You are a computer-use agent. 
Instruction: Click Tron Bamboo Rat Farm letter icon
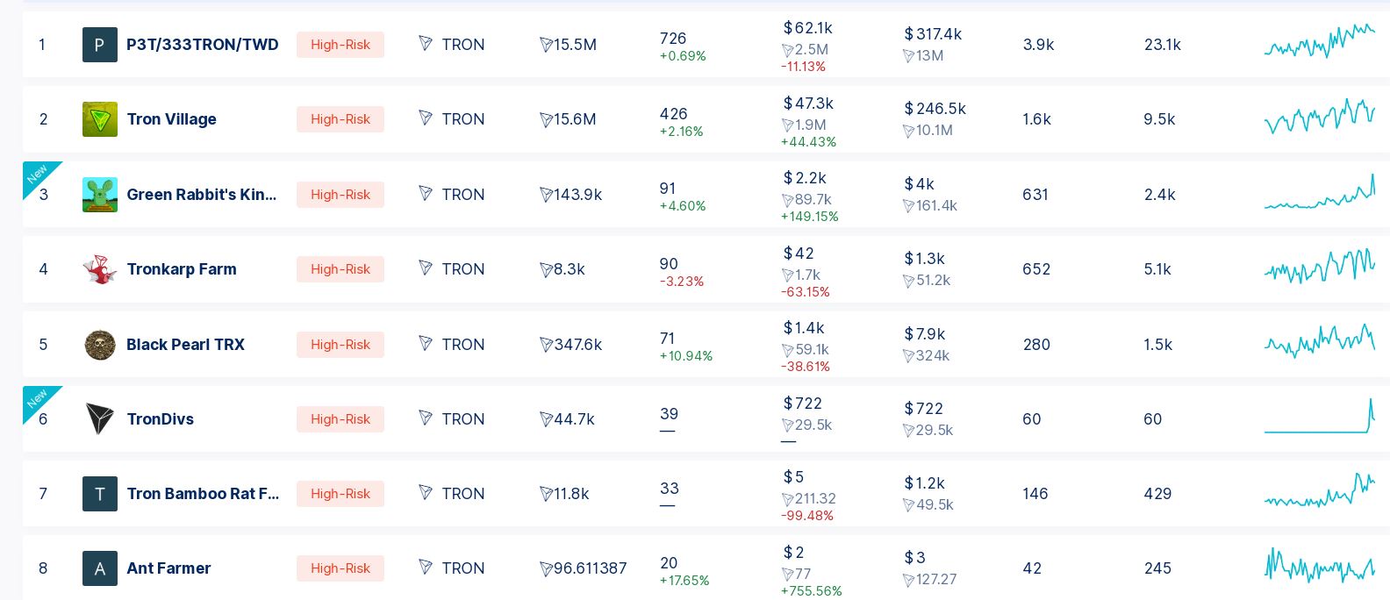100,494
